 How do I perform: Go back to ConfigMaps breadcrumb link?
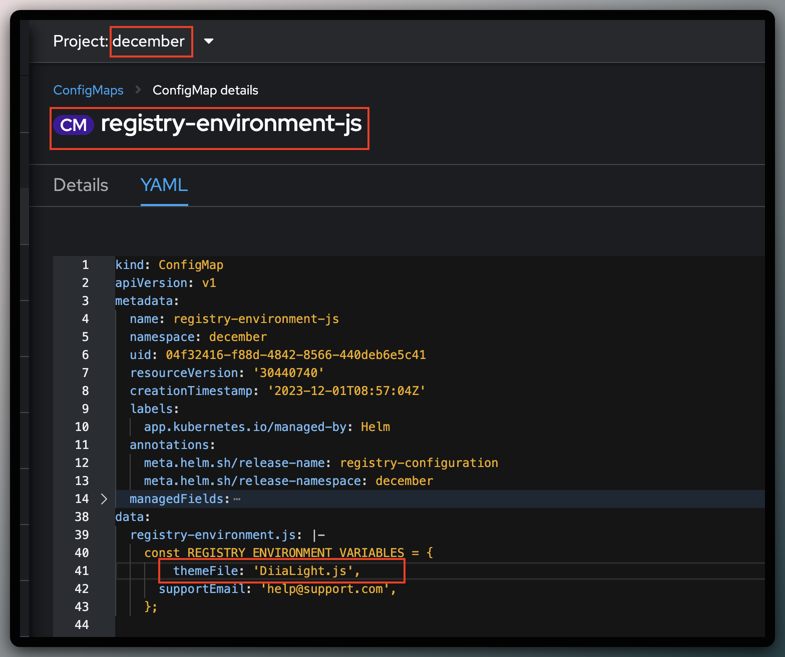(x=88, y=90)
